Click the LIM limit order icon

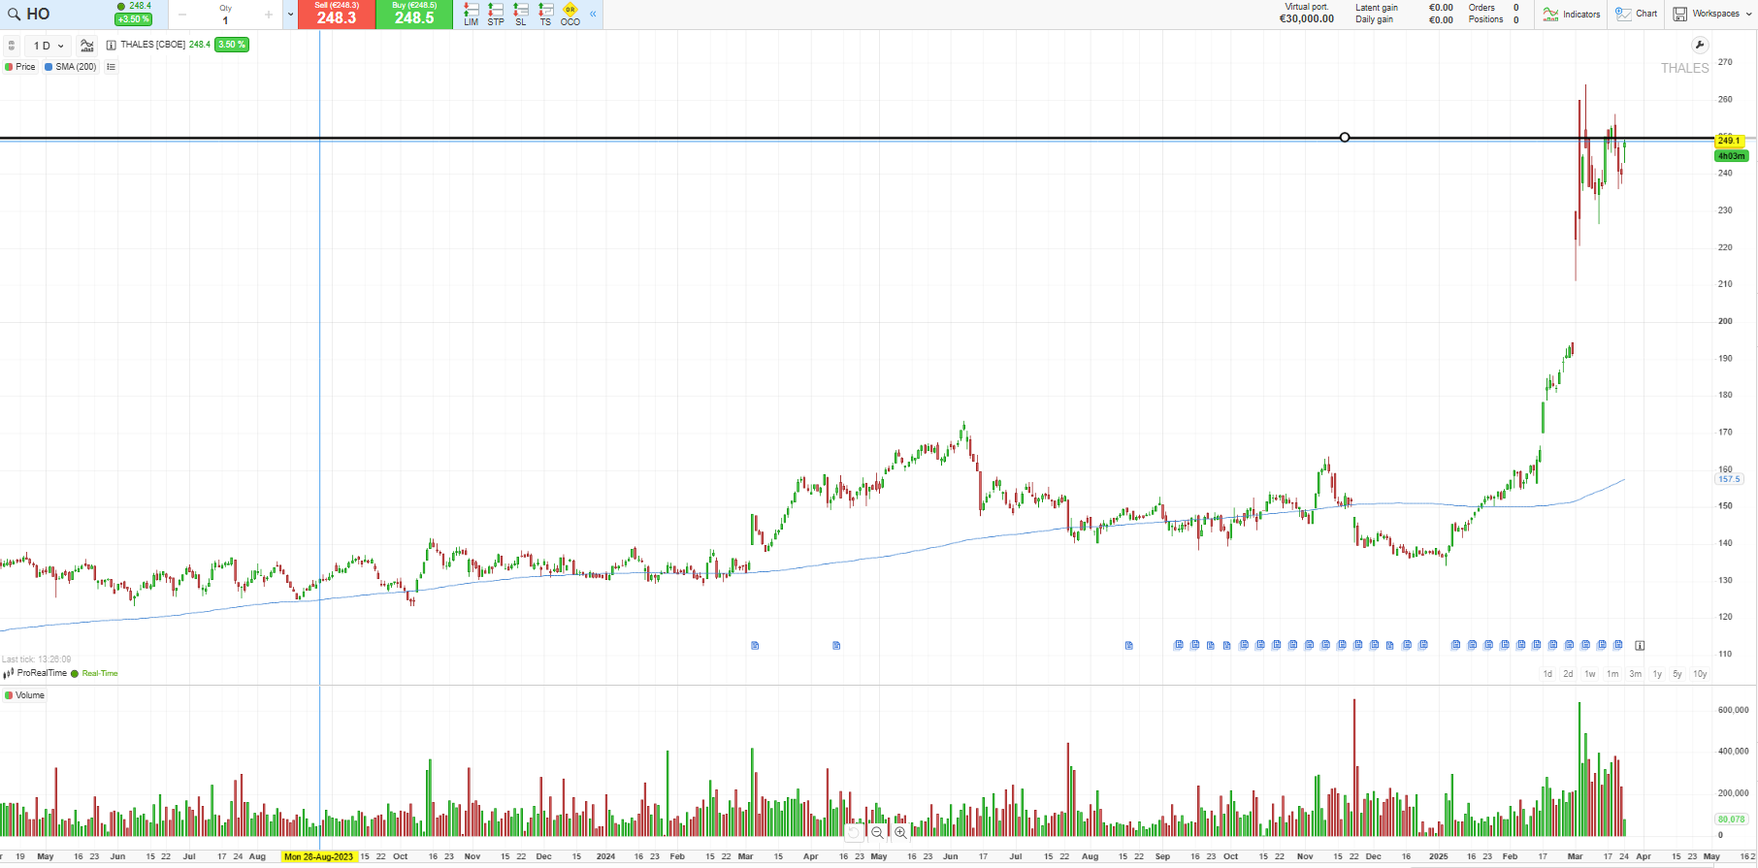[x=471, y=14]
